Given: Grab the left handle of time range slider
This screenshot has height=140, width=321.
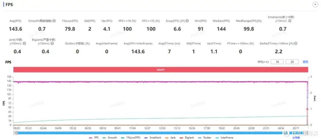Looking at the screenshot, I should click(x=15, y=133).
